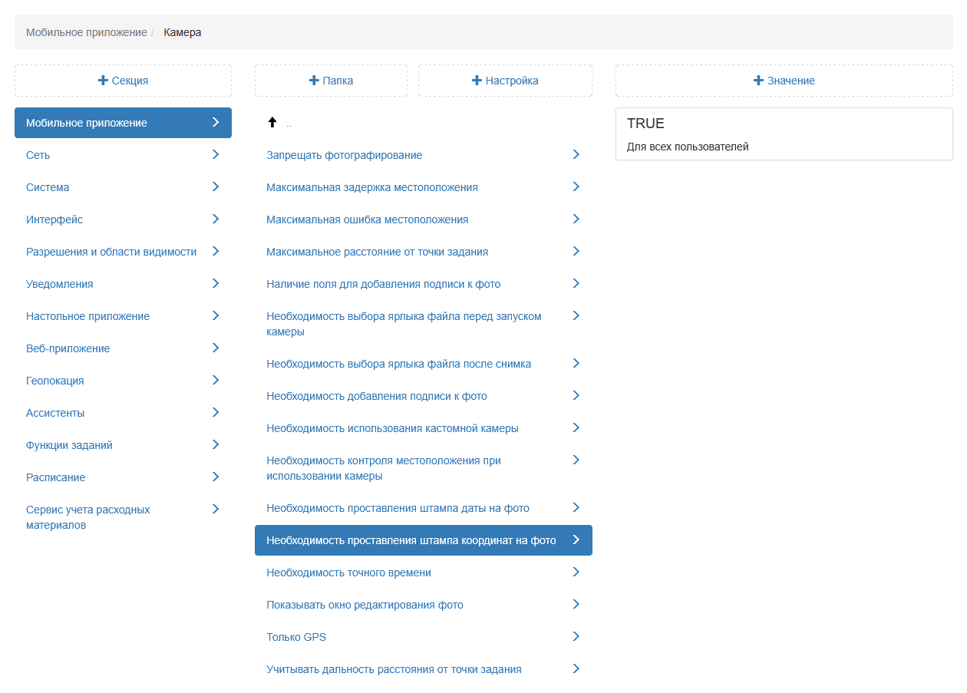
Task: Open the Геолокация section
Action: [x=55, y=381]
